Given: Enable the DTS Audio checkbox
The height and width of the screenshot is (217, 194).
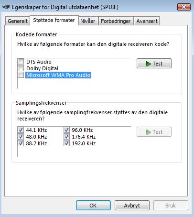Looking at the screenshot, I should click(x=21, y=61).
